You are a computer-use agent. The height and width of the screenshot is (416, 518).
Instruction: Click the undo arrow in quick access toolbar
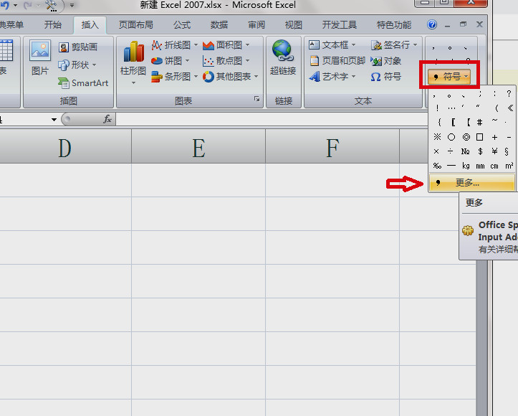click(x=4, y=5)
